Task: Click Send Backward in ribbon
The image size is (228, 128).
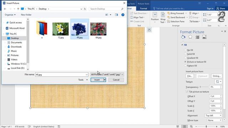Action: pos(176,17)
